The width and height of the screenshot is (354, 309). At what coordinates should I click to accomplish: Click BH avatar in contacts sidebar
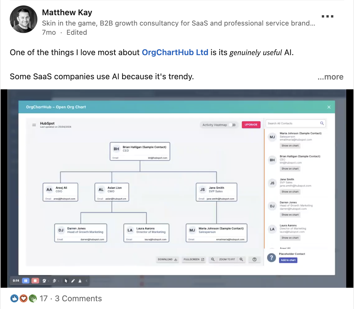pyautogui.click(x=272, y=160)
